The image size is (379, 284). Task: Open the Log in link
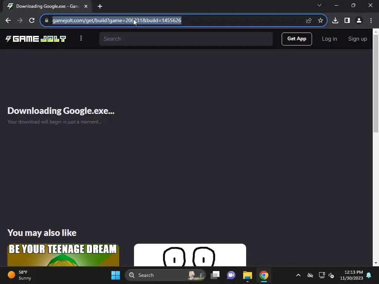point(329,39)
